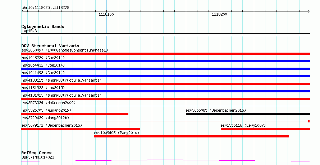
Task: Click the blue bar under nsv1041498
Action: pyautogui.click(x=165, y=76)
